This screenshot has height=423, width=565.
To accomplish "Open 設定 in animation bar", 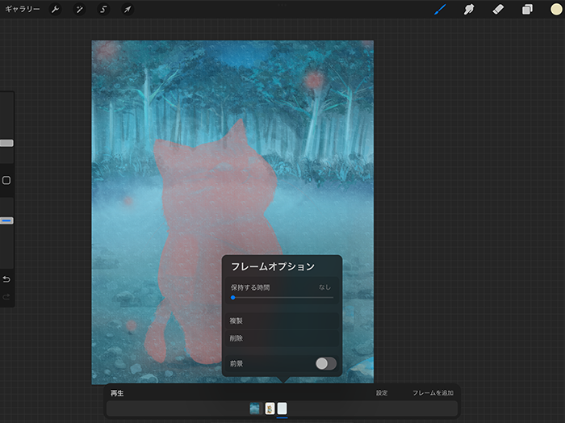I will click(382, 393).
